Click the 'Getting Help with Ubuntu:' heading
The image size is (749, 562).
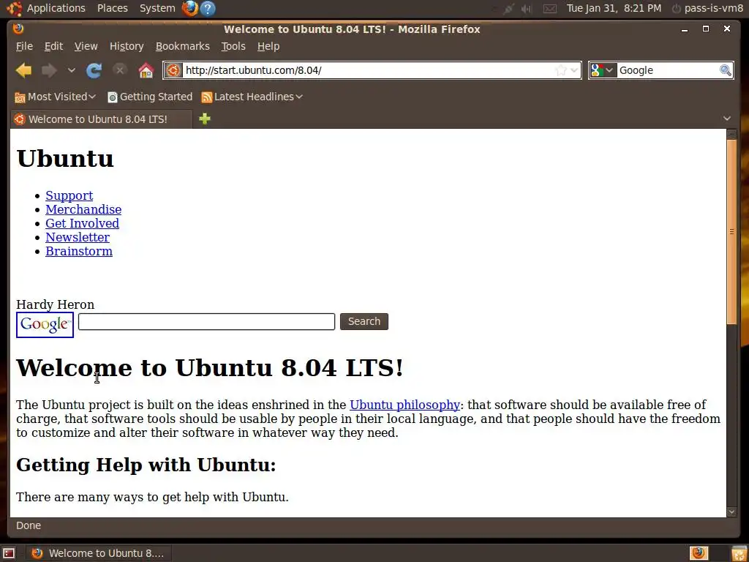point(146,465)
